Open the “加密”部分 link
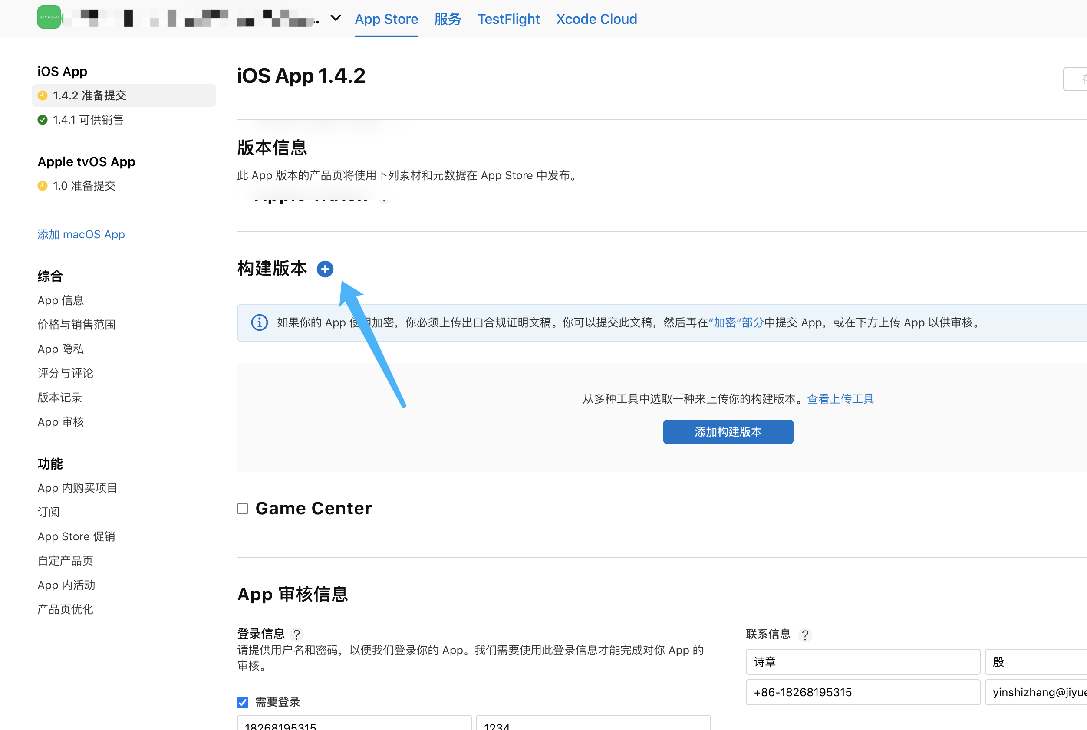The height and width of the screenshot is (730, 1087). (x=735, y=322)
